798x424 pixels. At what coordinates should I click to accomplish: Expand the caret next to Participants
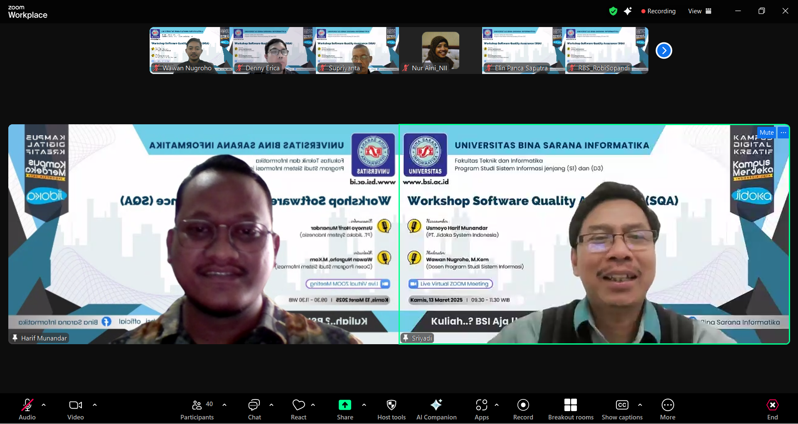point(224,405)
